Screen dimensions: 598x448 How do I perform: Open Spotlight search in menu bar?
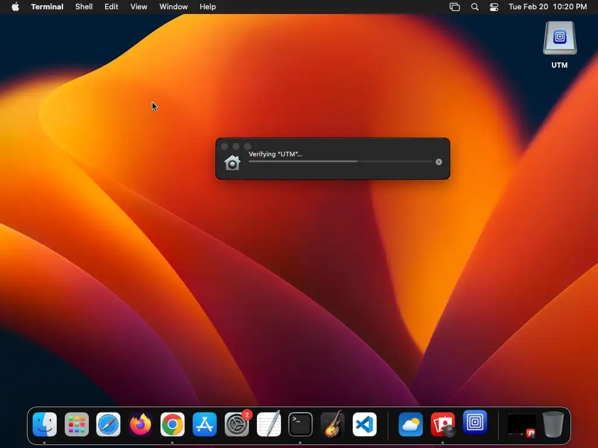tap(475, 7)
